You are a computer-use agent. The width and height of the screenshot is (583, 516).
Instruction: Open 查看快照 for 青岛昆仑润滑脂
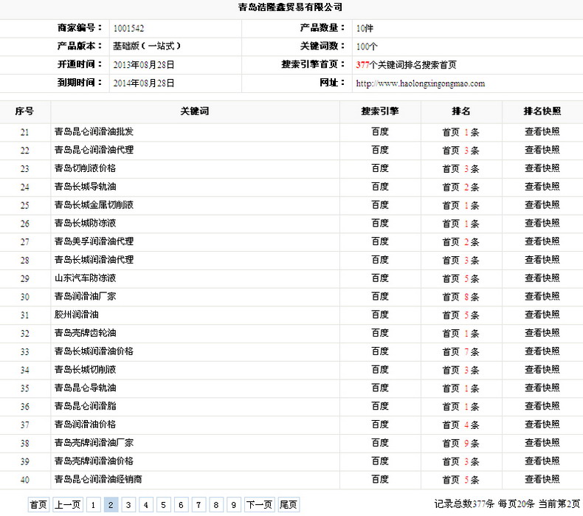(x=542, y=406)
